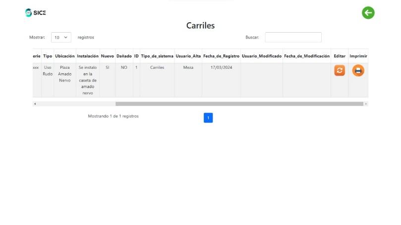Click the horizontal scrollbar thumb
The height and width of the screenshot is (225, 401).
[239, 104]
